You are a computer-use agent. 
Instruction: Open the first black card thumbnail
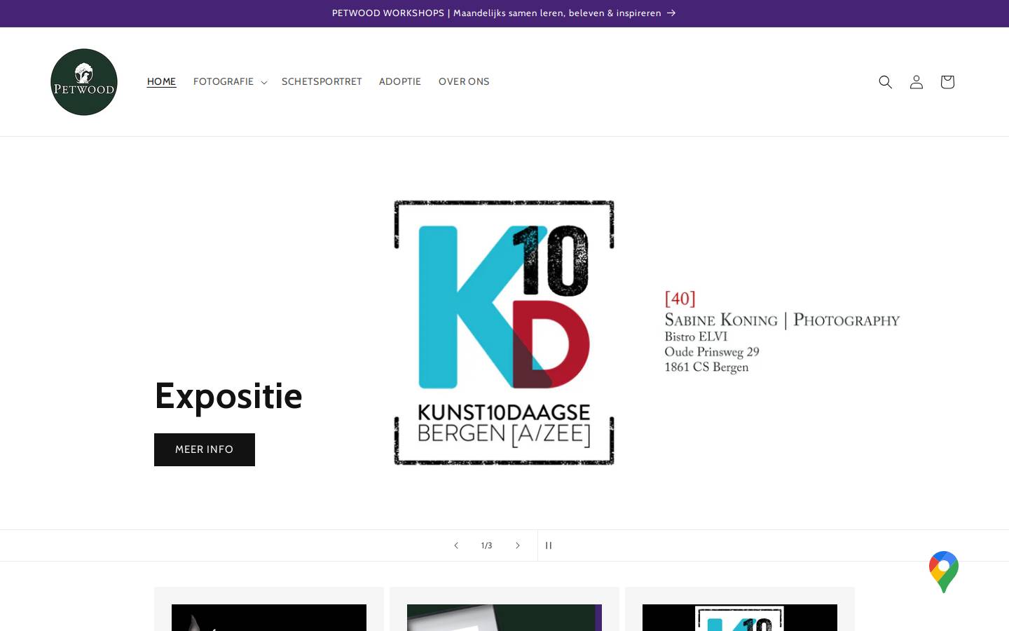click(x=269, y=618)
